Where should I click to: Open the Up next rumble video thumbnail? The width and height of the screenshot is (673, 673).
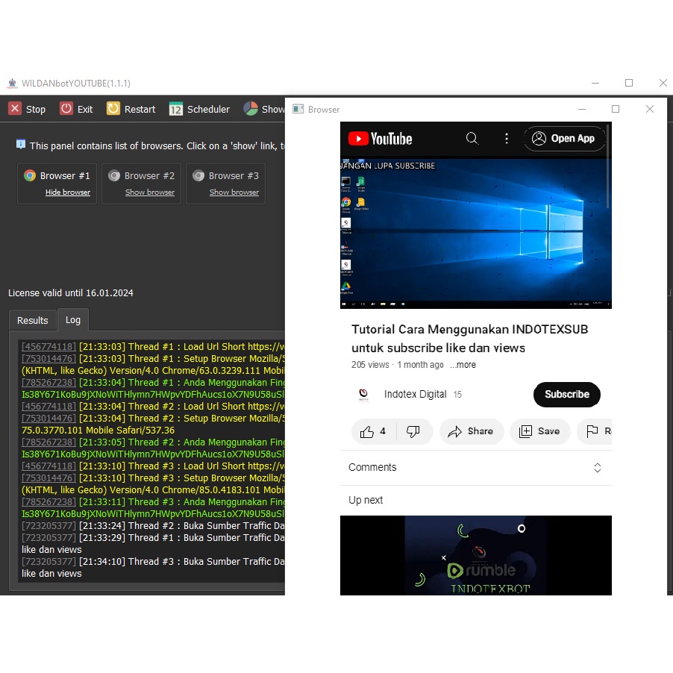point(476,555)
